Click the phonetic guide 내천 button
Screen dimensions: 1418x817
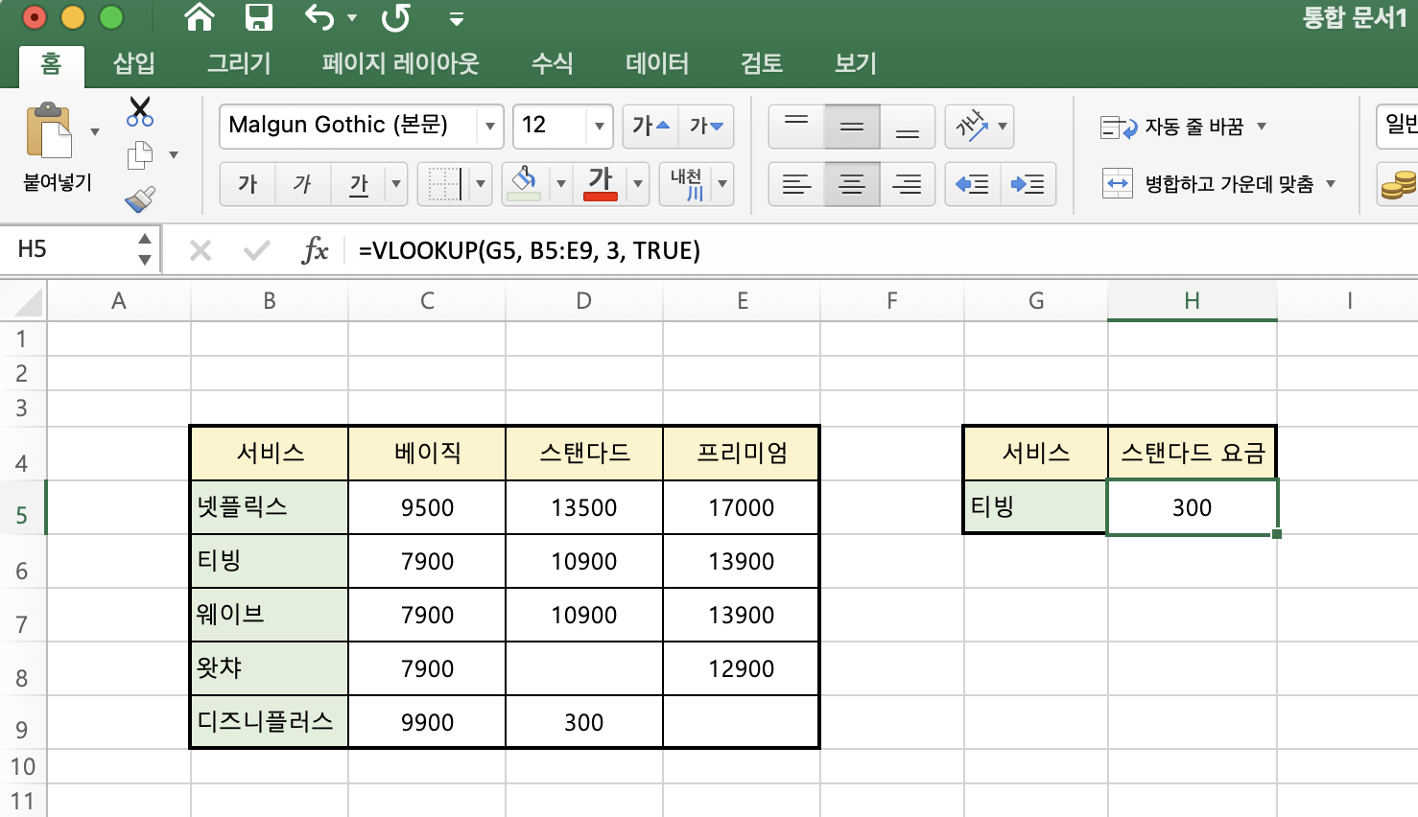(x=687, y=184)
